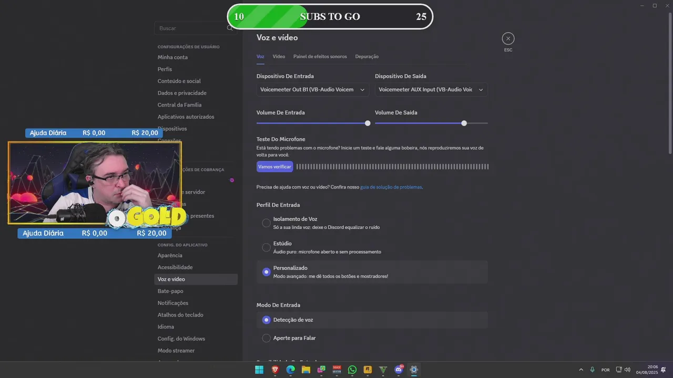Open File Explorer from taskbar
Image resolution: width=673 pixels, height=378 pixels.
[x=306, y=370]
